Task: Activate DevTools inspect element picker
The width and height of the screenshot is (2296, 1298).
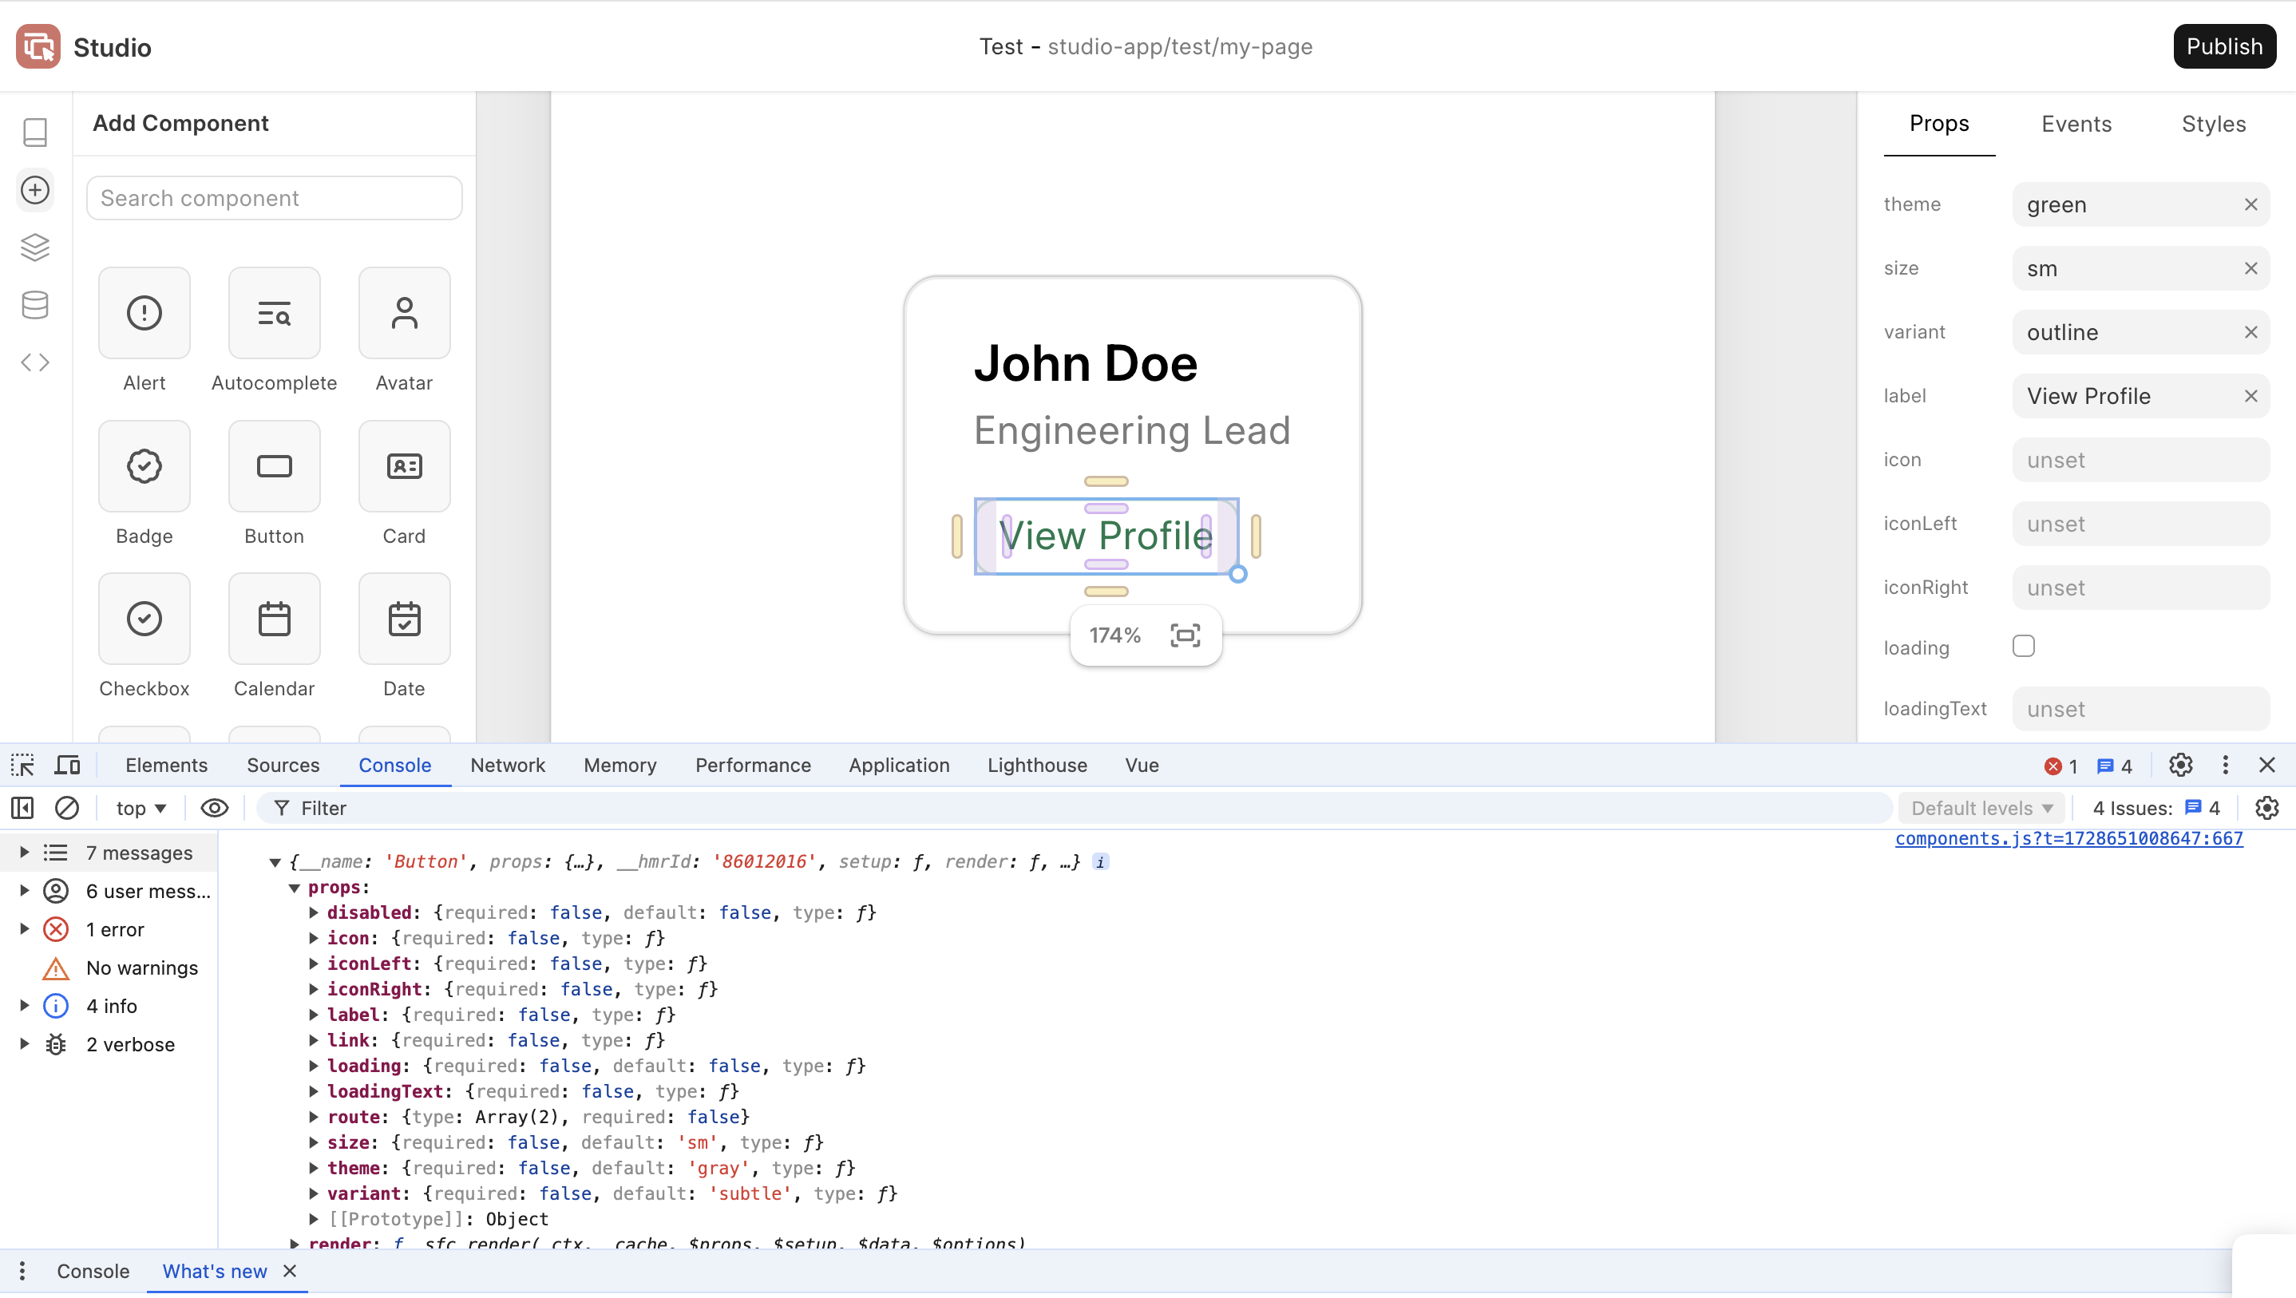Action: (22, 765)
